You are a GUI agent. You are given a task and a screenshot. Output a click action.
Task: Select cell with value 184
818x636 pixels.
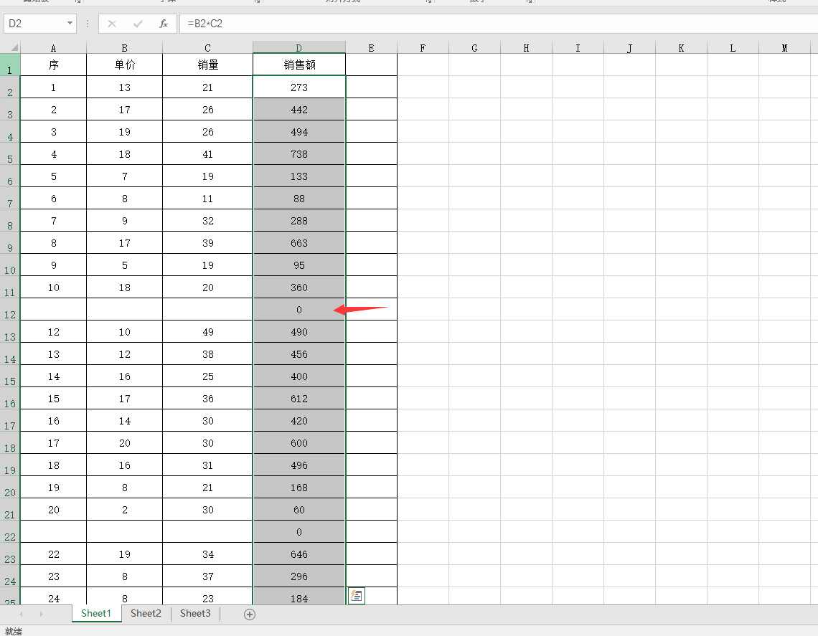[x=299, y=597]
